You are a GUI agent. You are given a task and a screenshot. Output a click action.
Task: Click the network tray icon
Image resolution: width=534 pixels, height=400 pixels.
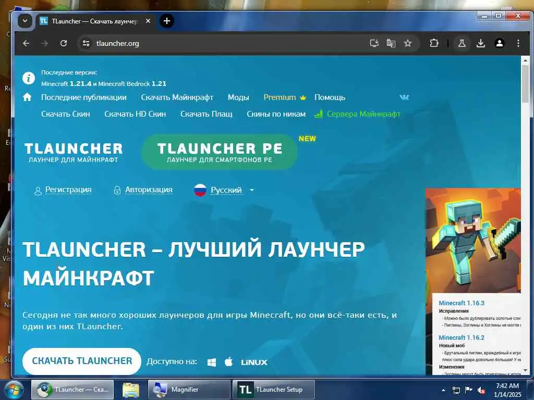(x=456, y=390)
